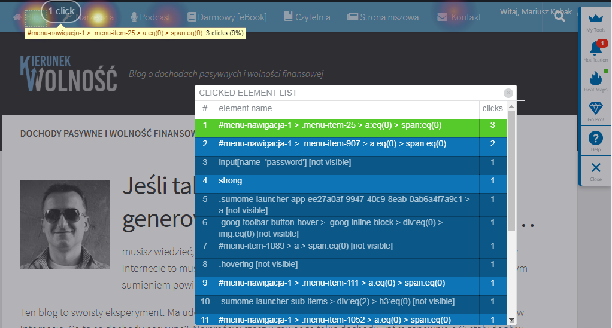Click the home icon in navigation
This screenshot has width=612, height=328.
17,17
